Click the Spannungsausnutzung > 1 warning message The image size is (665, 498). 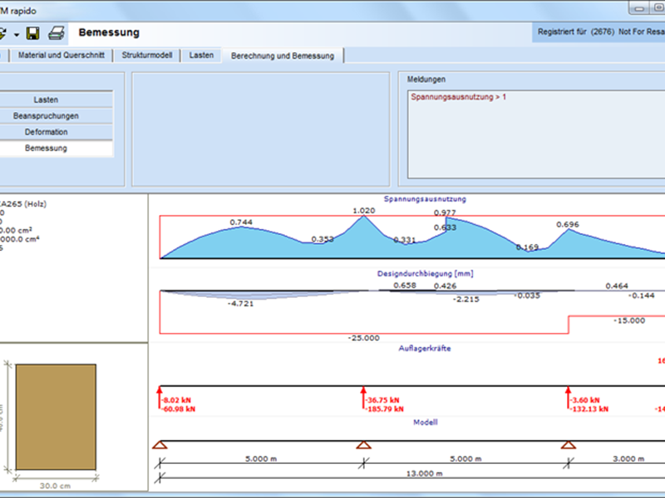458,97
